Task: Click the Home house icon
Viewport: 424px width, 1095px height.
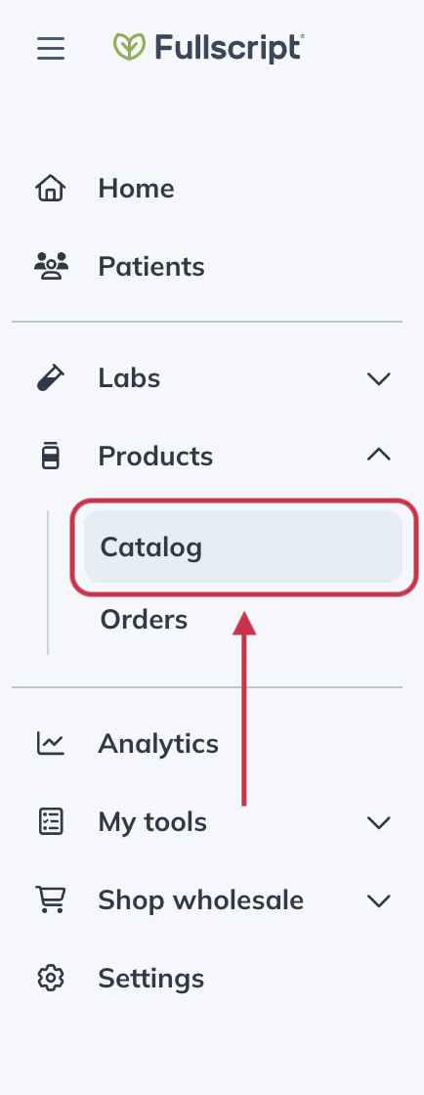Action: [x=50, y=189]
